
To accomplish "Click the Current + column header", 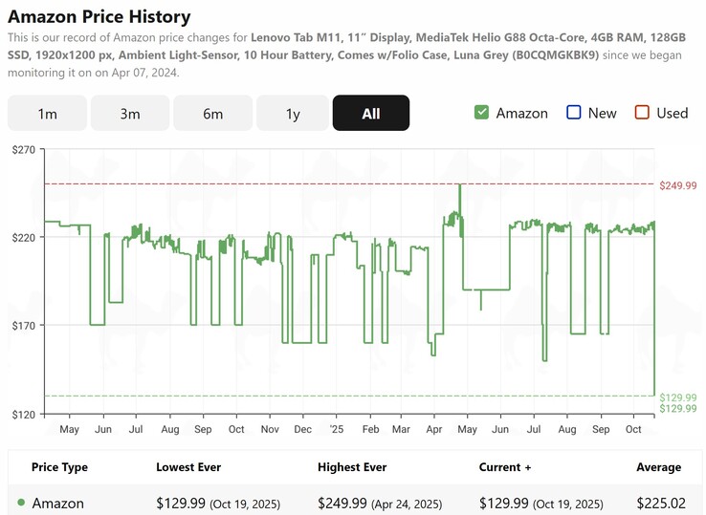I will 504,467.
